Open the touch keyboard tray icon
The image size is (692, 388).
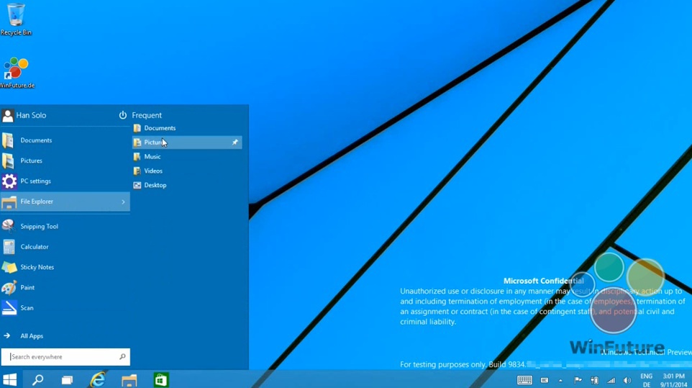coord(524,380)
